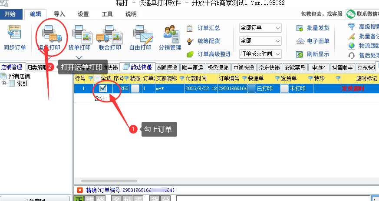Uncheck the selected order row checkbox
This screenshot has height=201, width=379.
pyautogui.click(x=103, y=88)
